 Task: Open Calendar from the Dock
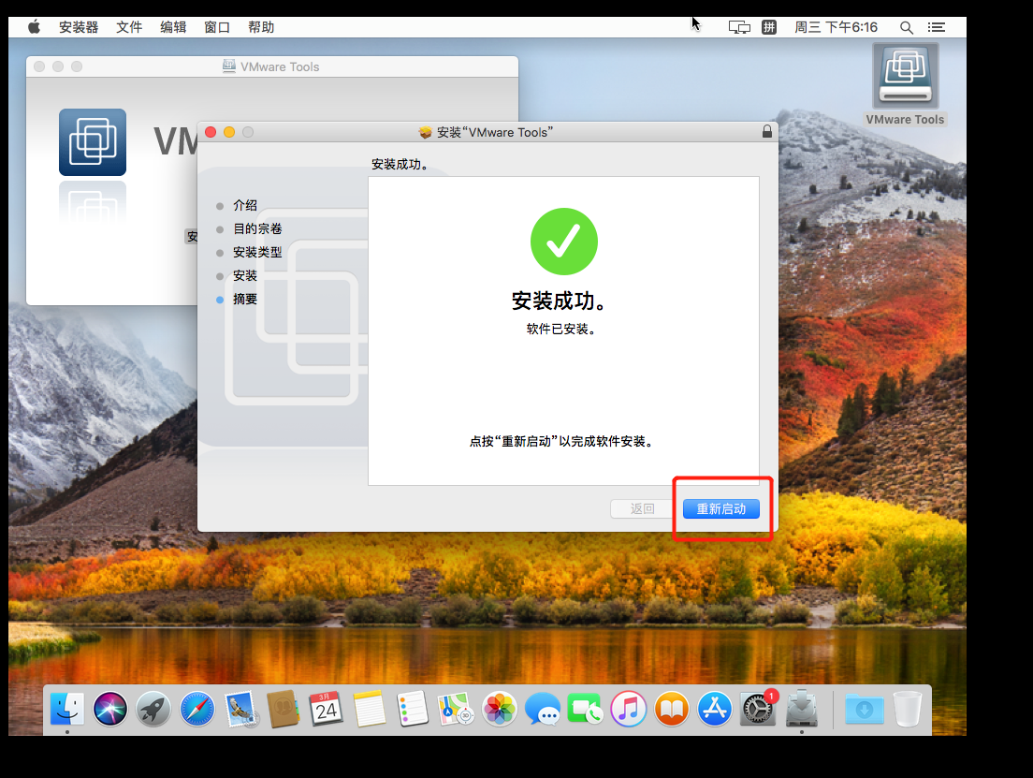pyautogui.click(x=327, y=710)
